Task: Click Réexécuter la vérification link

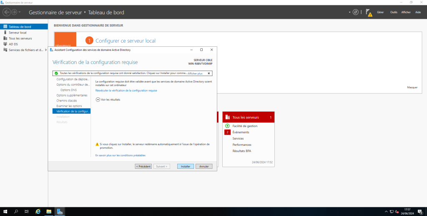Action: 126,90
